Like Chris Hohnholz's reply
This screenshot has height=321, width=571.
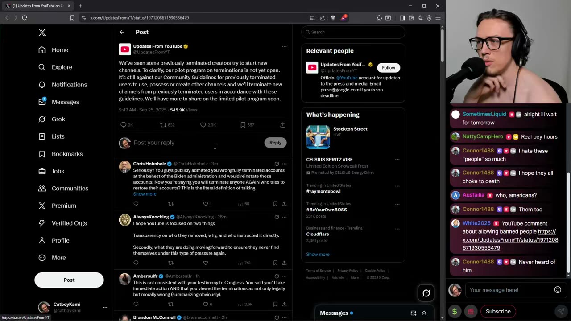pos(206,204)
